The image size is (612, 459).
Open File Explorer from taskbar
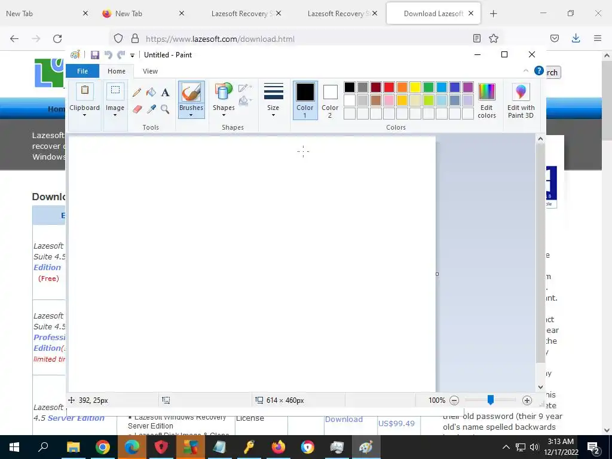pyautogui.click(x=73, y=447)
